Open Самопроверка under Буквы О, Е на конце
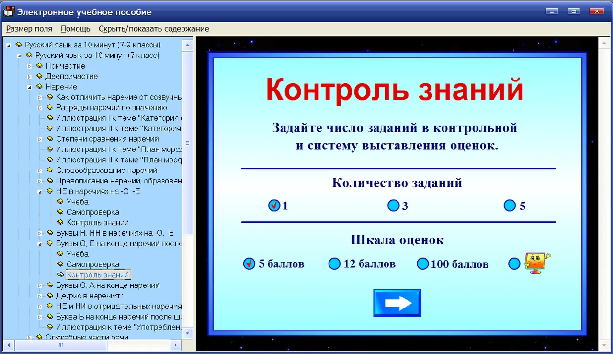The image size is (613, 354). pyautogui.click(x=93, y=264)
